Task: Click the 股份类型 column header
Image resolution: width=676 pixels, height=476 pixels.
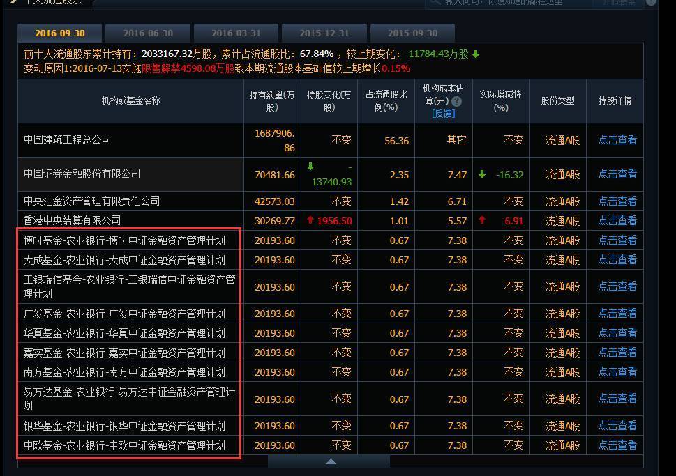Action: click(x=557, y=101)
